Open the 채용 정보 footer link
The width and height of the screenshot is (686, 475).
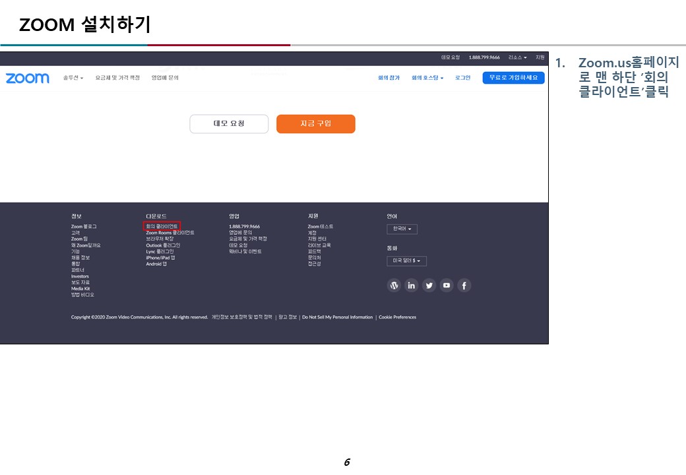pos(80,257)
